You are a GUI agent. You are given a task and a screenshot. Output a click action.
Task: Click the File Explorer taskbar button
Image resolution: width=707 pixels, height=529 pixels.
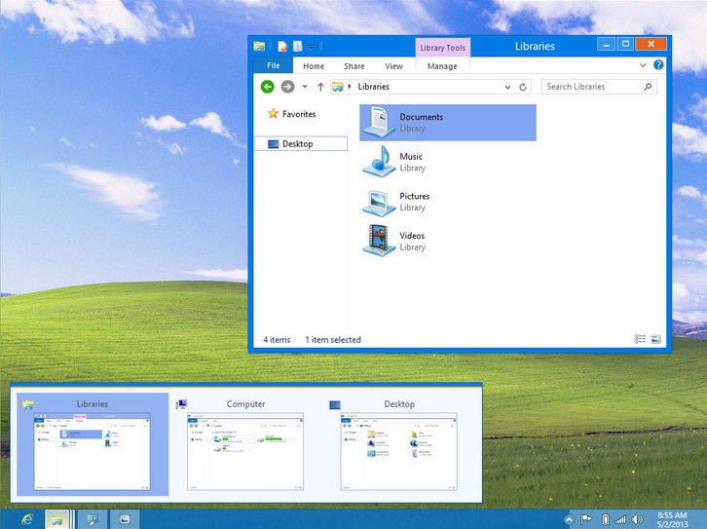click(56, 519)
